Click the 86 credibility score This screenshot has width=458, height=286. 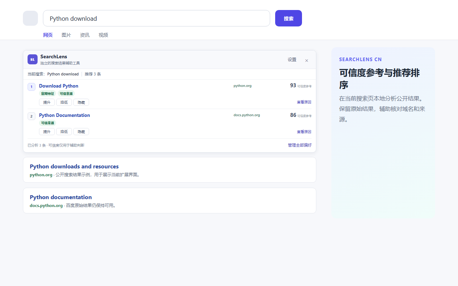click(293, 115)
